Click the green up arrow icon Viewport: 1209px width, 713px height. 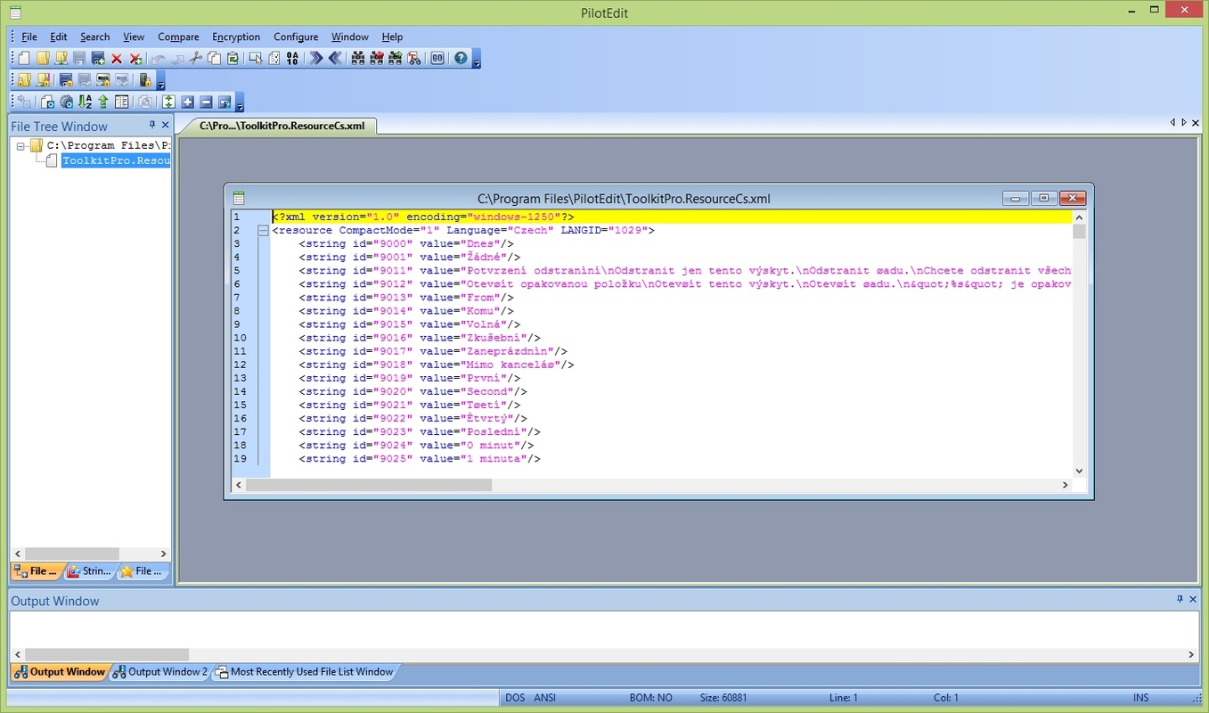[x=103, y=102]
